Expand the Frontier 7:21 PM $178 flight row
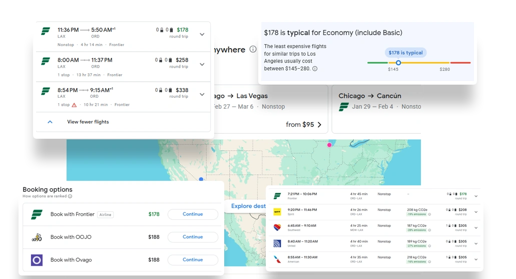The width and height of the screenshot is (516, 279). pos(476,196)
